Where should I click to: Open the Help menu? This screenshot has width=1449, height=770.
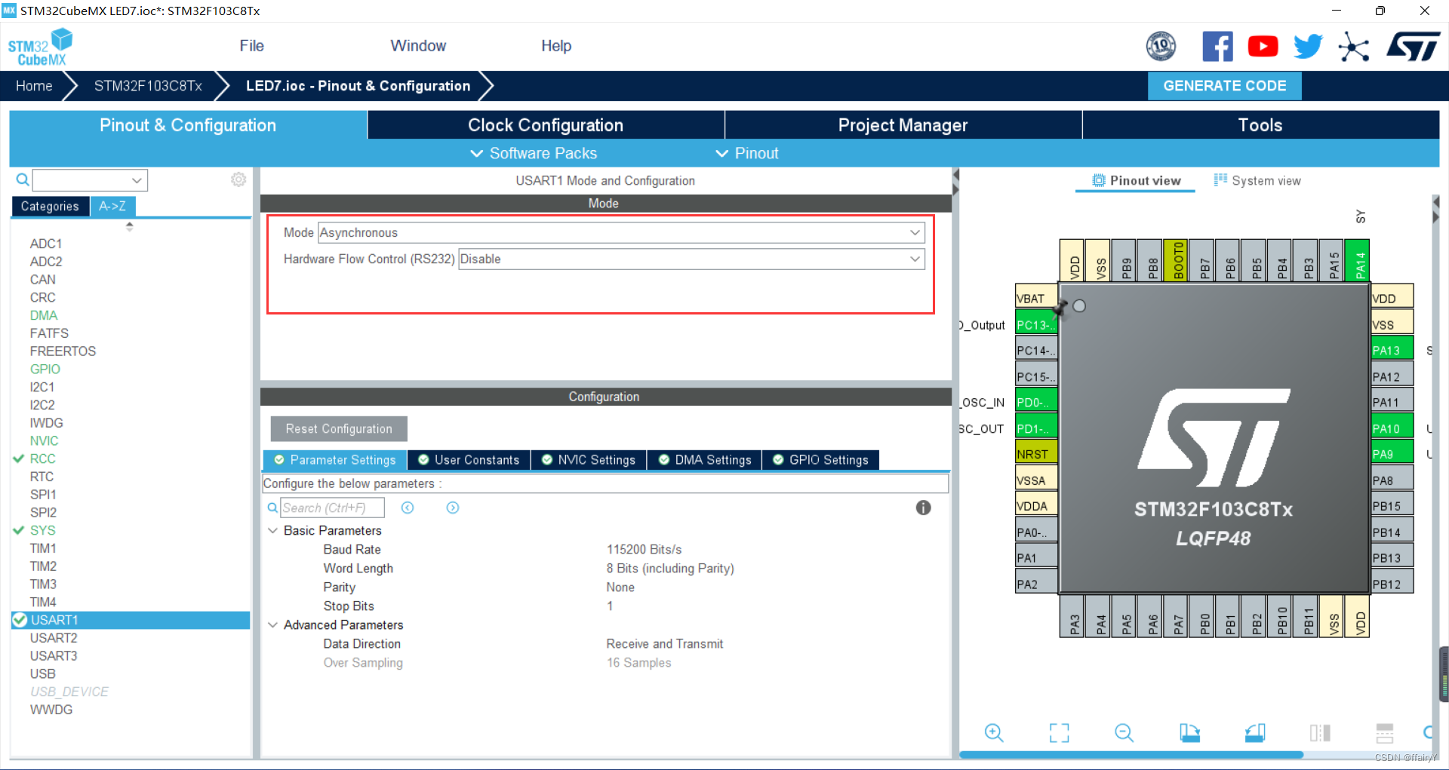click(x=556, y=46)
